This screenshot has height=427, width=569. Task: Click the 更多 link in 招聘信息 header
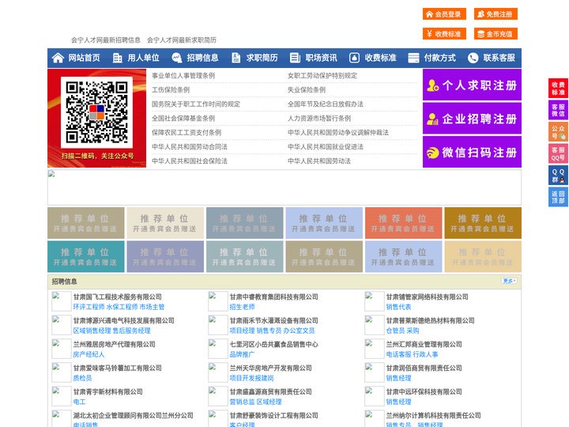[509, 281]
